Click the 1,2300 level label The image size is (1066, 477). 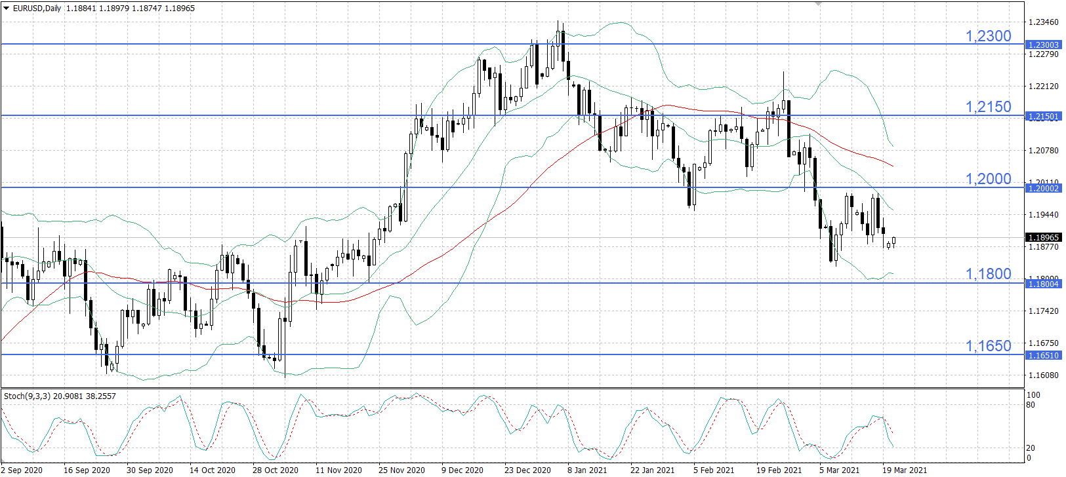[x=988, y=36]
